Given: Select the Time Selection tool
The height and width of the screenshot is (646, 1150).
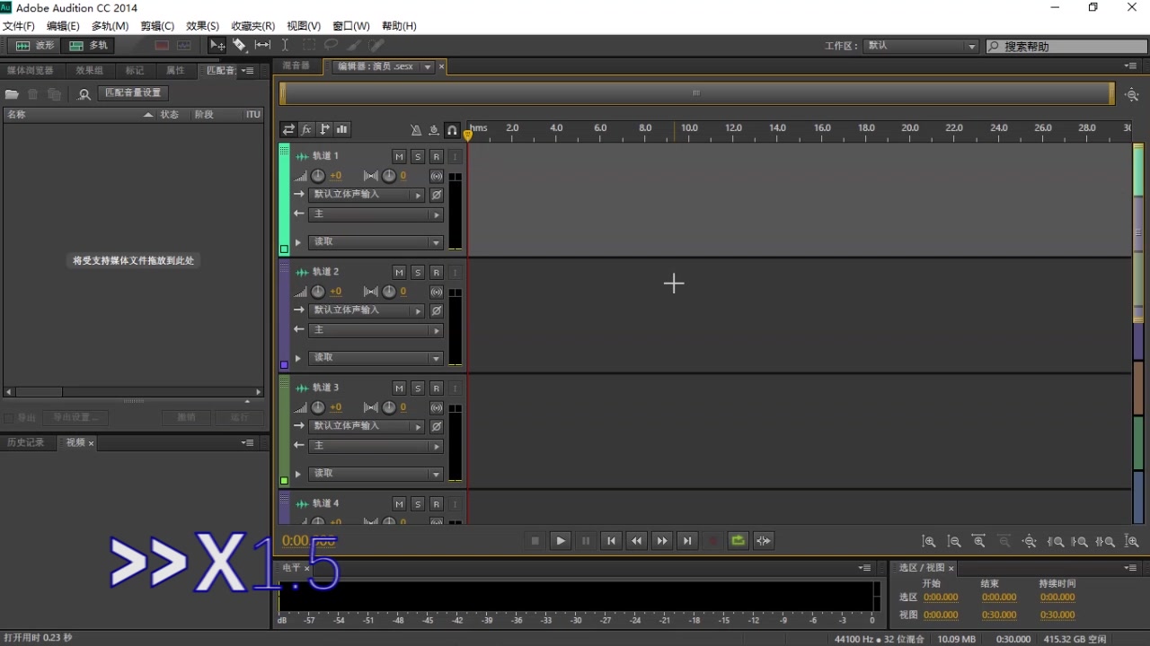Looking at the screenshot, I should coord(285,45).
